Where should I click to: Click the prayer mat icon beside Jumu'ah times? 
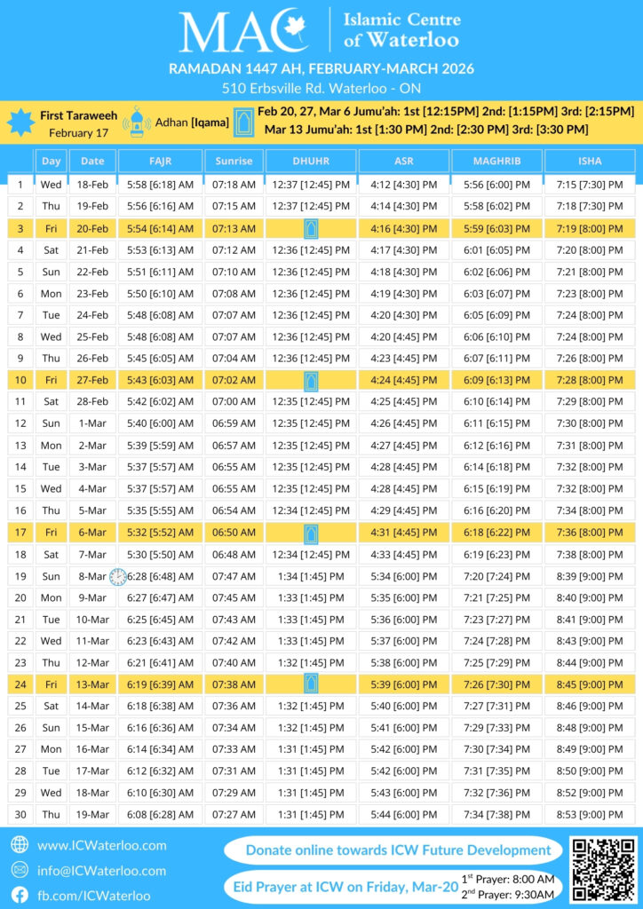(243, 123)
